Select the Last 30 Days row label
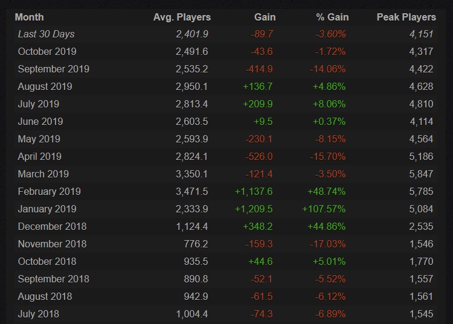 (47, 34)
